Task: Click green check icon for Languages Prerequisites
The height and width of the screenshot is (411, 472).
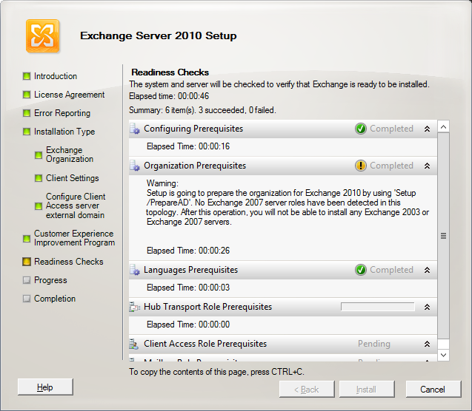Action: pos(360,270)
